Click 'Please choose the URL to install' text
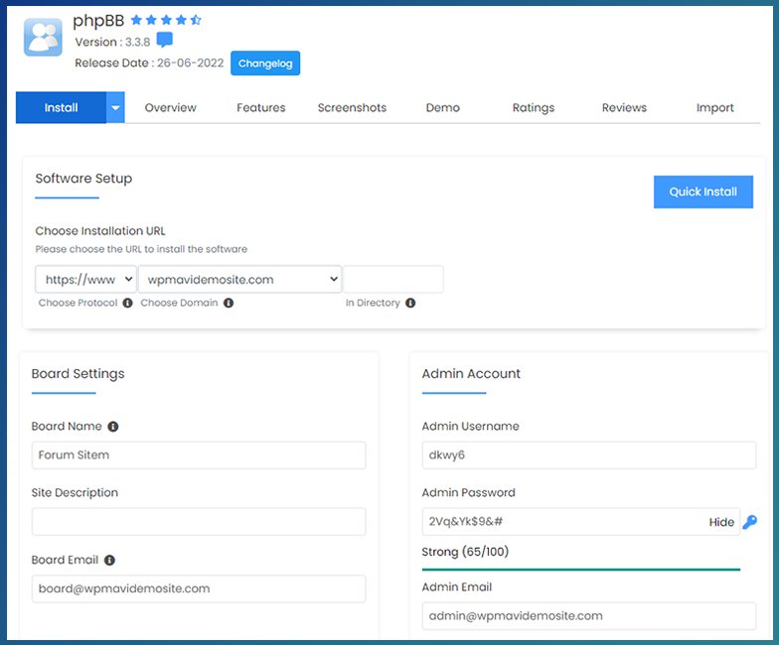This screenshot has height=645, width=779. (141, 249)
